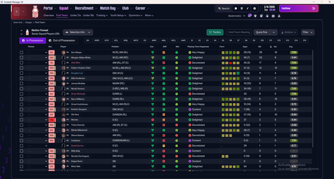Image resolution: width=334 pixels, height=179 pixels.
Task: Click the back navigation arrow
Action: coord(17,11)
